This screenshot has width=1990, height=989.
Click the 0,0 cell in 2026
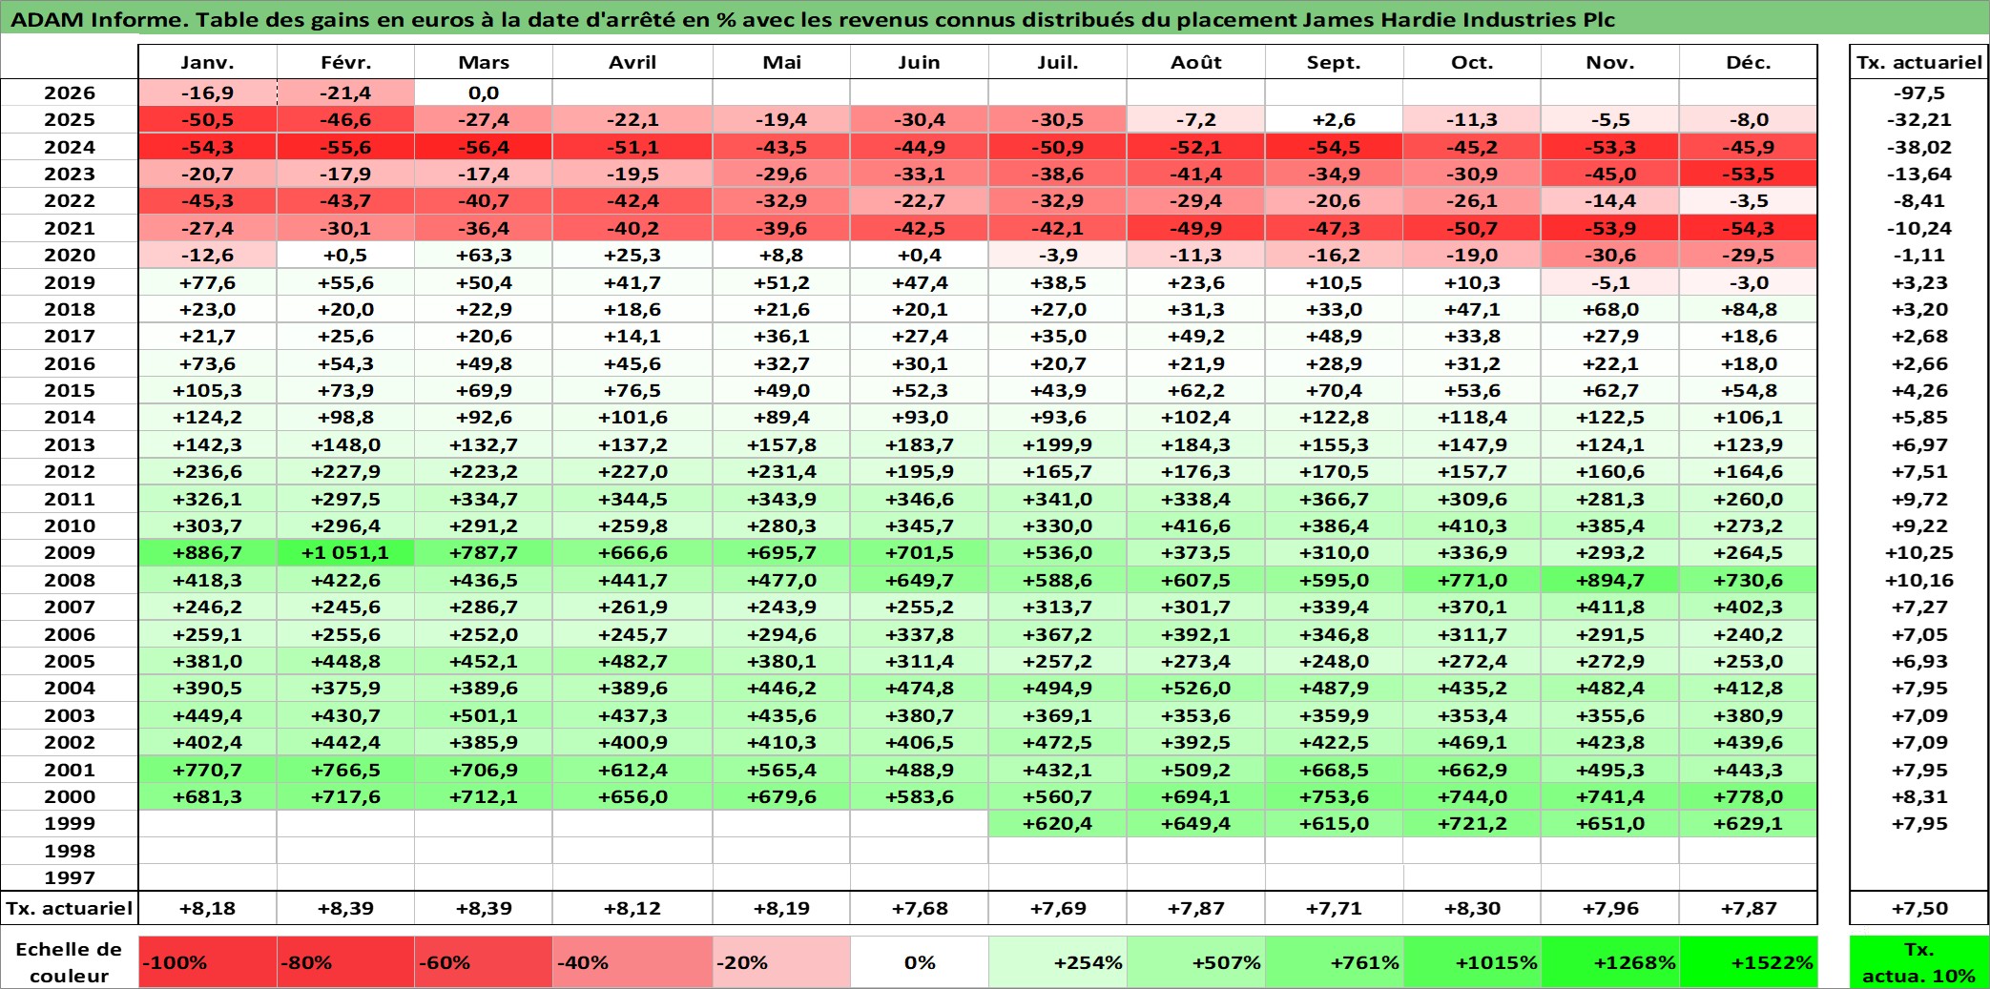[x=484, y=93]
